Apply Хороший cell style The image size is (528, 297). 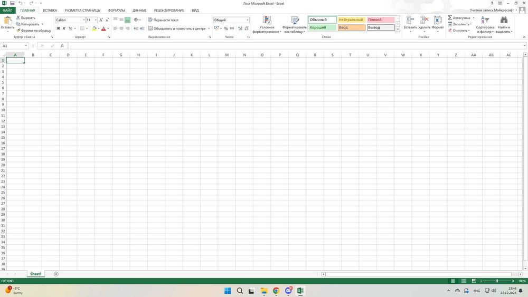(322, 27)
